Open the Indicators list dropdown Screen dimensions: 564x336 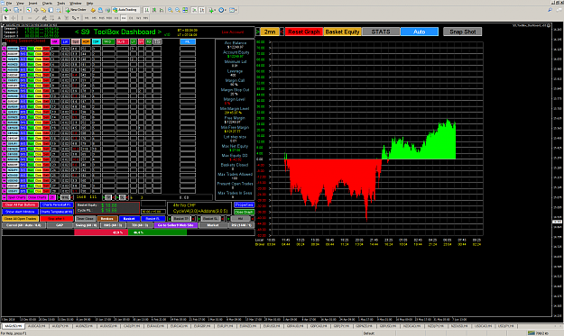pos(215,10)
